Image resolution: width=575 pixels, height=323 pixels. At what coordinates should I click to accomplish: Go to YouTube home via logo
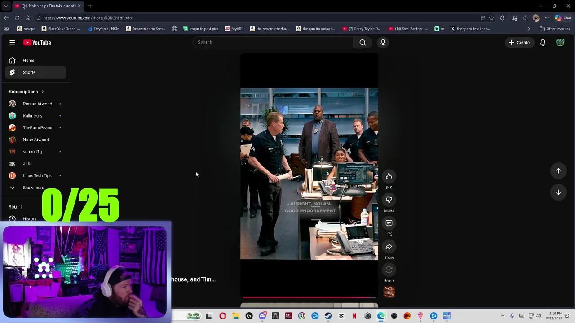point(37,43)
